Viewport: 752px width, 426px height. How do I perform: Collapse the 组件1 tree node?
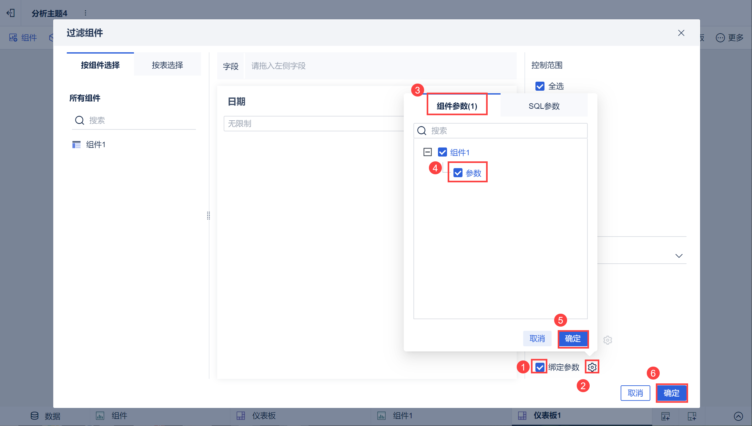(x=428, y=152)
